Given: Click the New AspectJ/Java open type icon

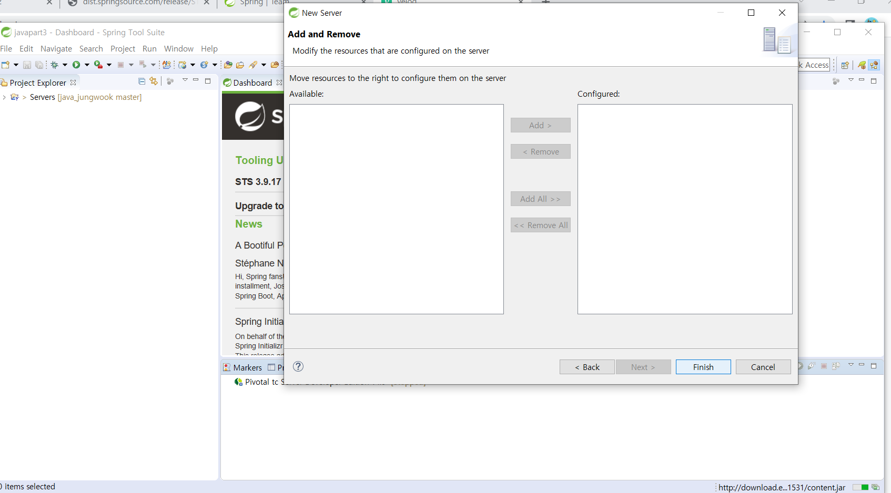Looking at the screenshot, I should click(167, 65).
